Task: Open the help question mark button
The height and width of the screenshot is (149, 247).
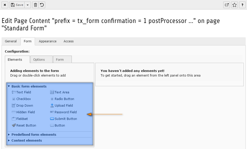Action: (242, 5)
